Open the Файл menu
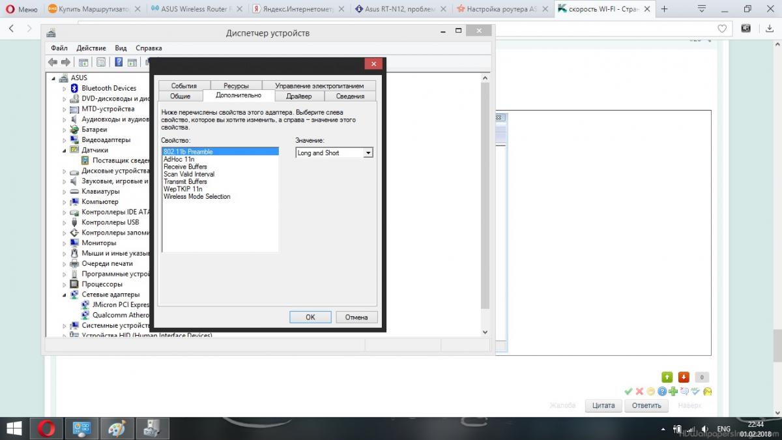The width and height of the screenshot is (782, 440). click(x=59, y=48)
